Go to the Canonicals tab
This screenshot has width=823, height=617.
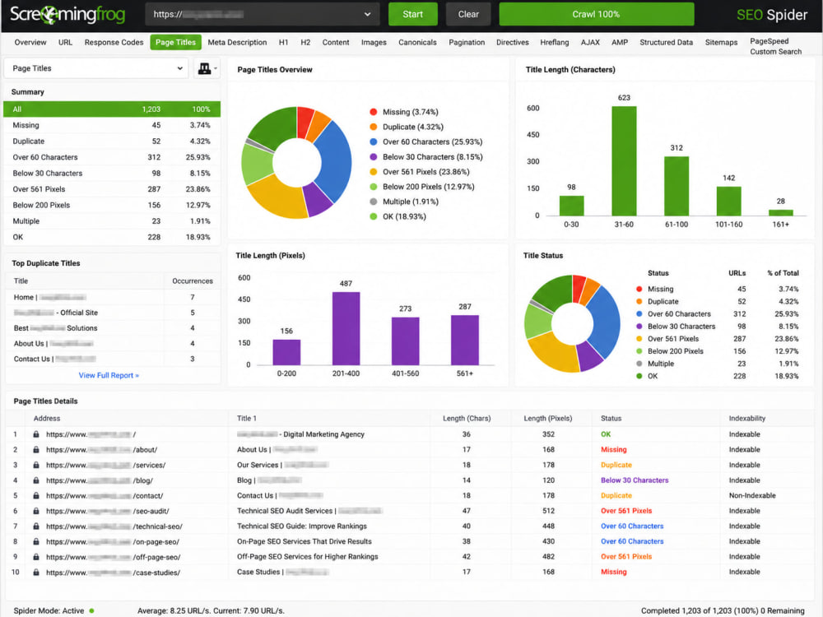pyautogui.click(x=417, y=43)
